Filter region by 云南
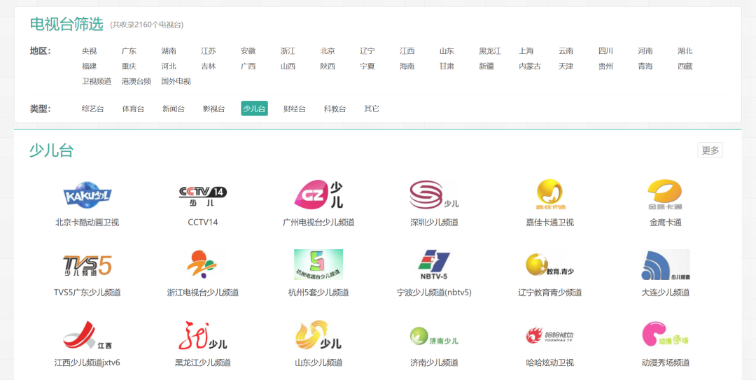This screenshot has height=380, width=756. (566, 51)
